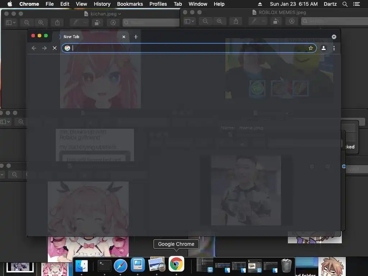The image size is (368, 276).
Task: Click the Chrome forward arrow button
Action: point(44,48)
